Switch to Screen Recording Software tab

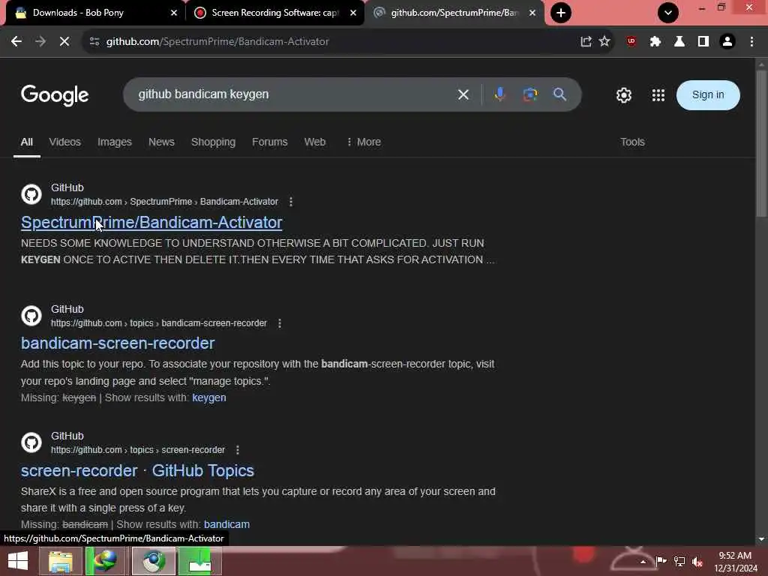(274, 13)
